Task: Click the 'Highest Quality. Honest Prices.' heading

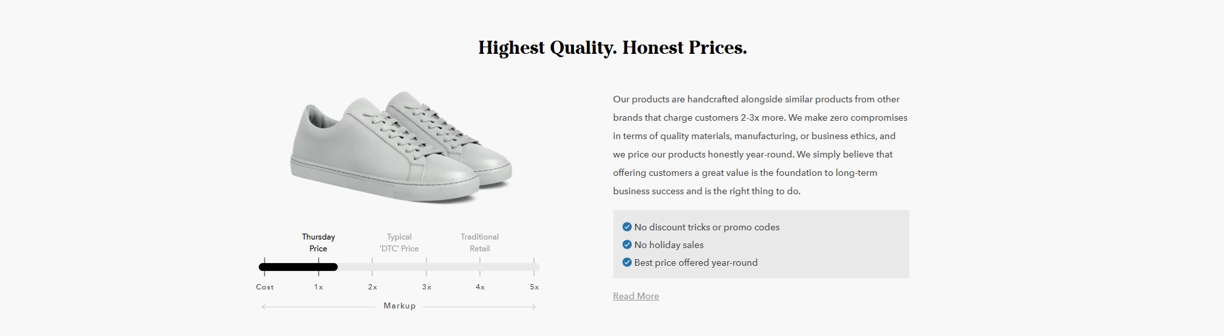Action: 612,48
